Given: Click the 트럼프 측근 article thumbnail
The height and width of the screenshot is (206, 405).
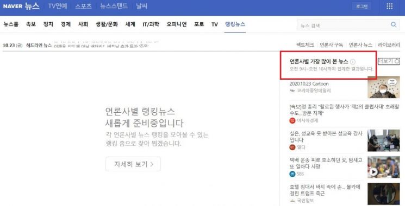Looking at the screenshot, I should (x=384, y=194).
